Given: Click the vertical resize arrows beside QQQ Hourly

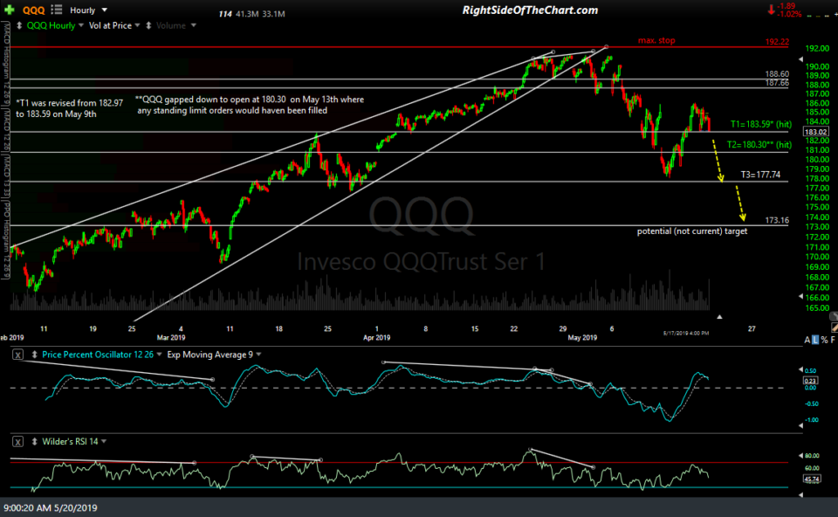Looking at the screenshot, I should [19, 24].
